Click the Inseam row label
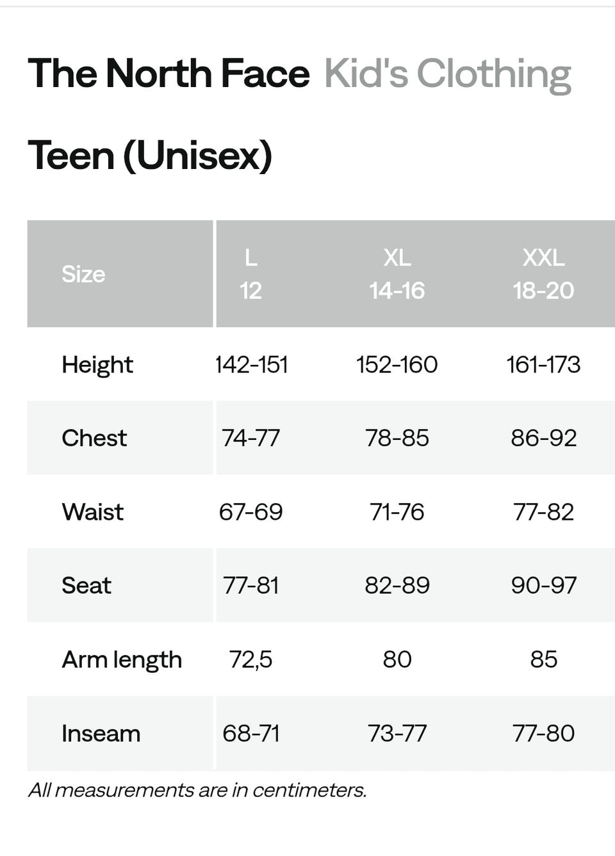This screenshot has width=615, height=856. click(x=101, y=733)
